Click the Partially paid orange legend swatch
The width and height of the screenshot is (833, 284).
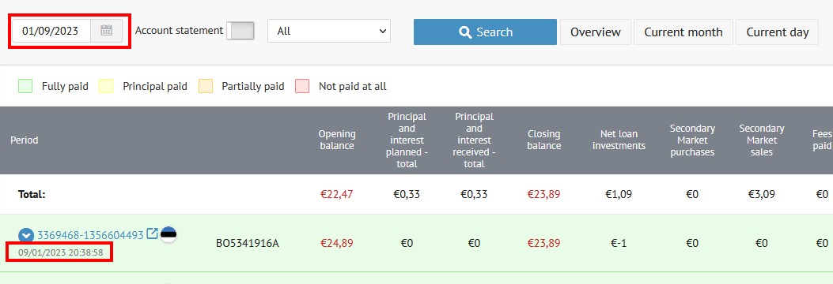point(206,86)
